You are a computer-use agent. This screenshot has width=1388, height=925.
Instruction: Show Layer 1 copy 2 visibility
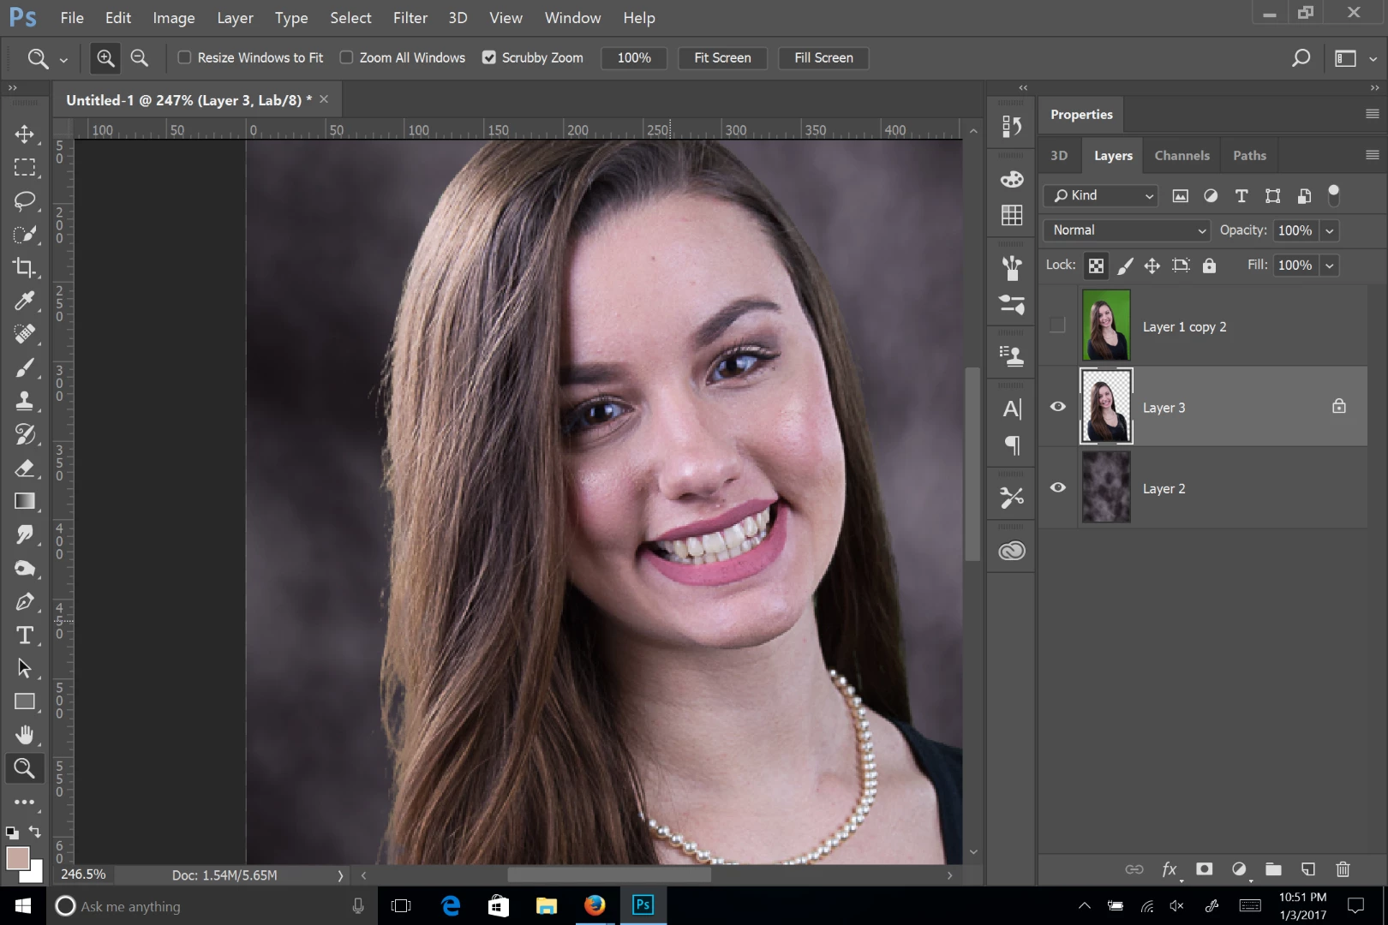[1058, 325]
